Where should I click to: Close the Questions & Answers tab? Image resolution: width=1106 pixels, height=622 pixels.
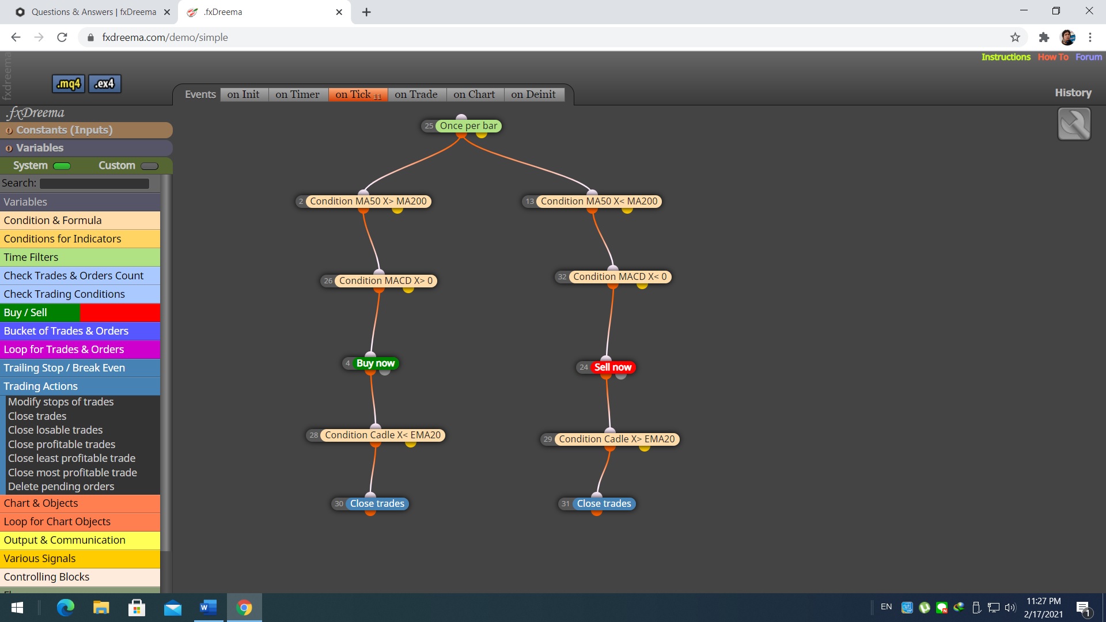click(x=167, y=12)
